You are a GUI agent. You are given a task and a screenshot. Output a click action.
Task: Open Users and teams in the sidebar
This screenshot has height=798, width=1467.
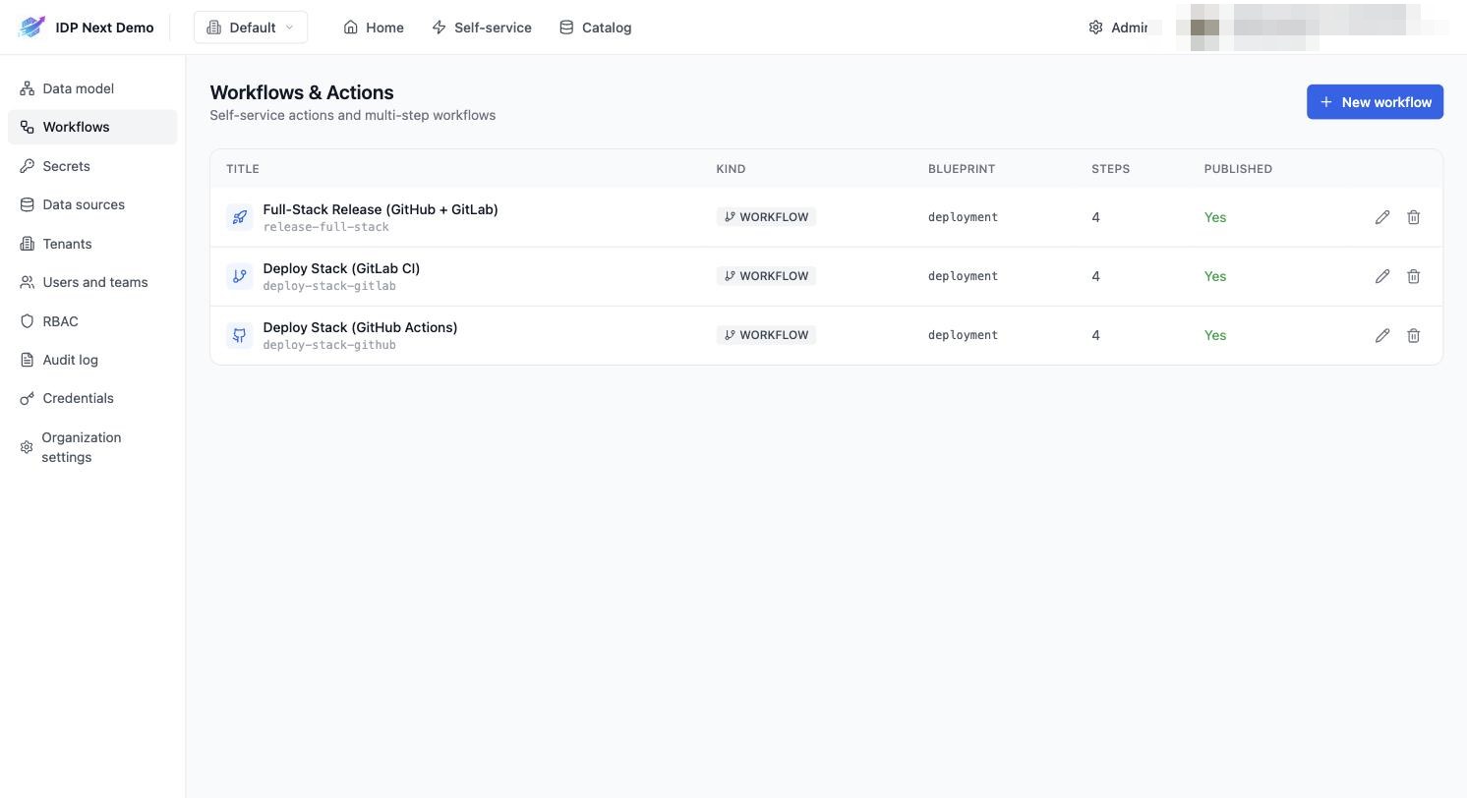pyautogui.click(x=92, y=282)
